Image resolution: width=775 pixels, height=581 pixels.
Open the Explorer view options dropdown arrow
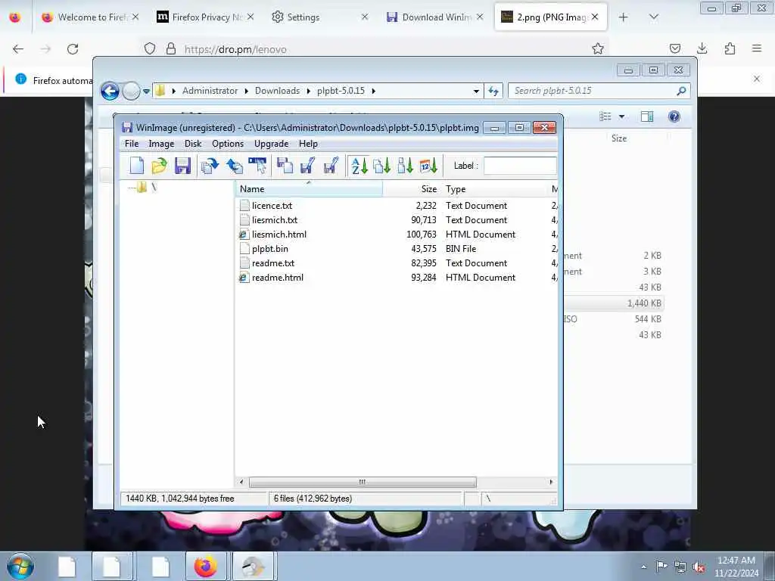coord(622,117)
